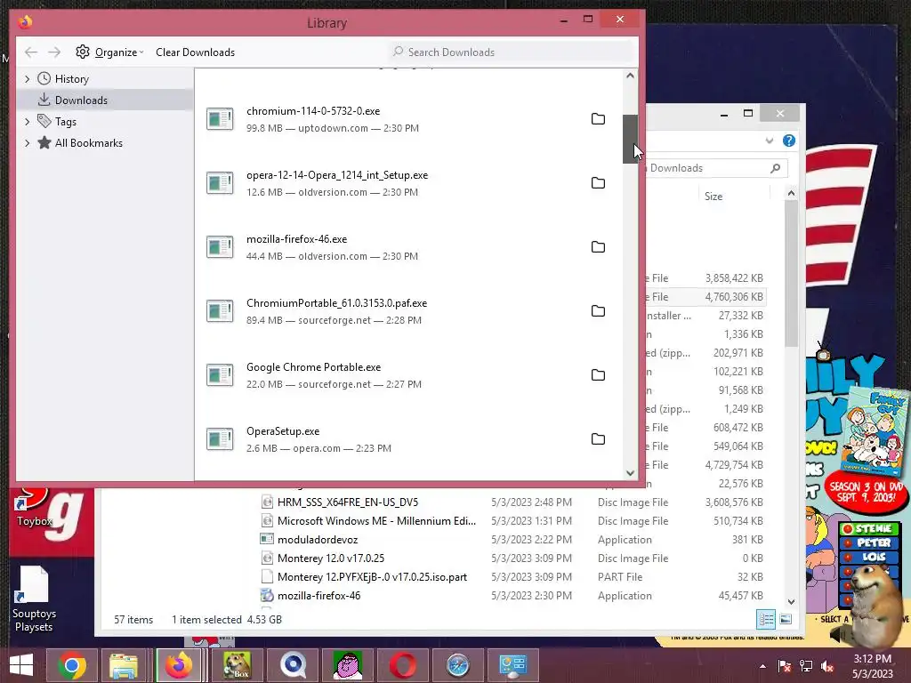Expand the History tree item
The height and width of the screenshot is (683, 911).
coord(28,79)
